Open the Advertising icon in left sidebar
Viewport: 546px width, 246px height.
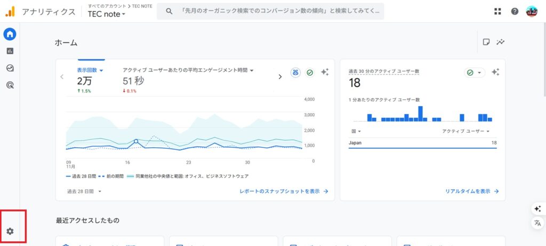(x=10, y=84)
